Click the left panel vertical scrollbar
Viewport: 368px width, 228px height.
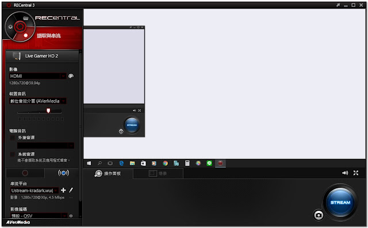click(x=80, y=127)
